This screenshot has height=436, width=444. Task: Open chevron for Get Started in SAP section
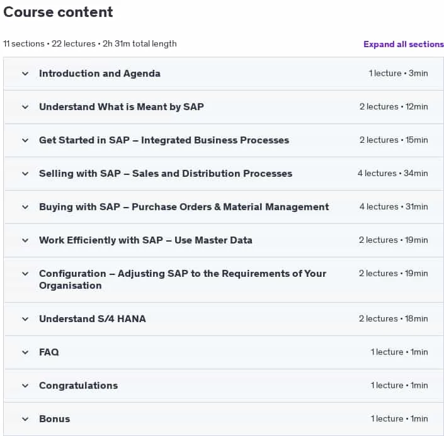[x=25, y=140]
